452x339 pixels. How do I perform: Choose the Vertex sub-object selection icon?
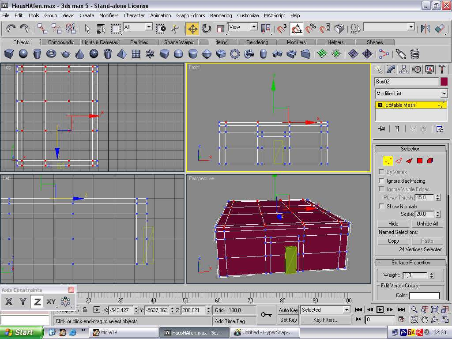(x=388, y=161)
